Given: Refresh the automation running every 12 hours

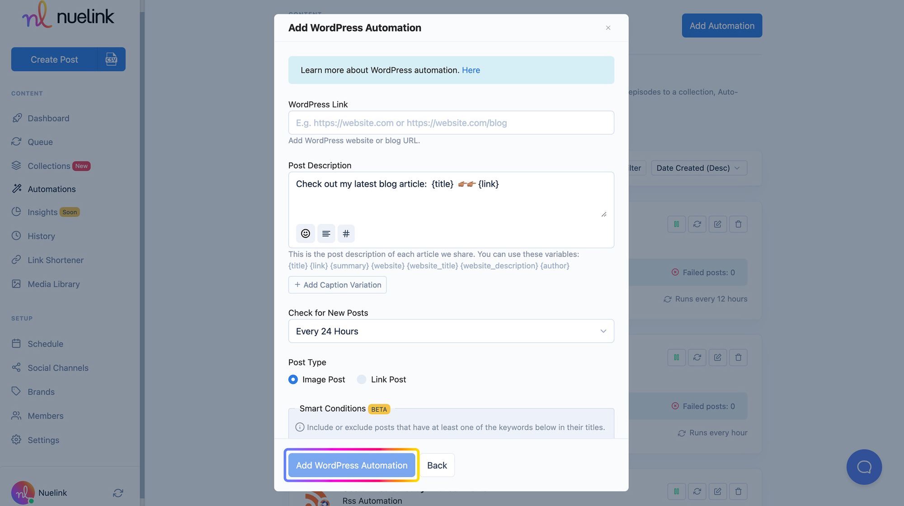Looking at the screenshot, I should point(697,224).
